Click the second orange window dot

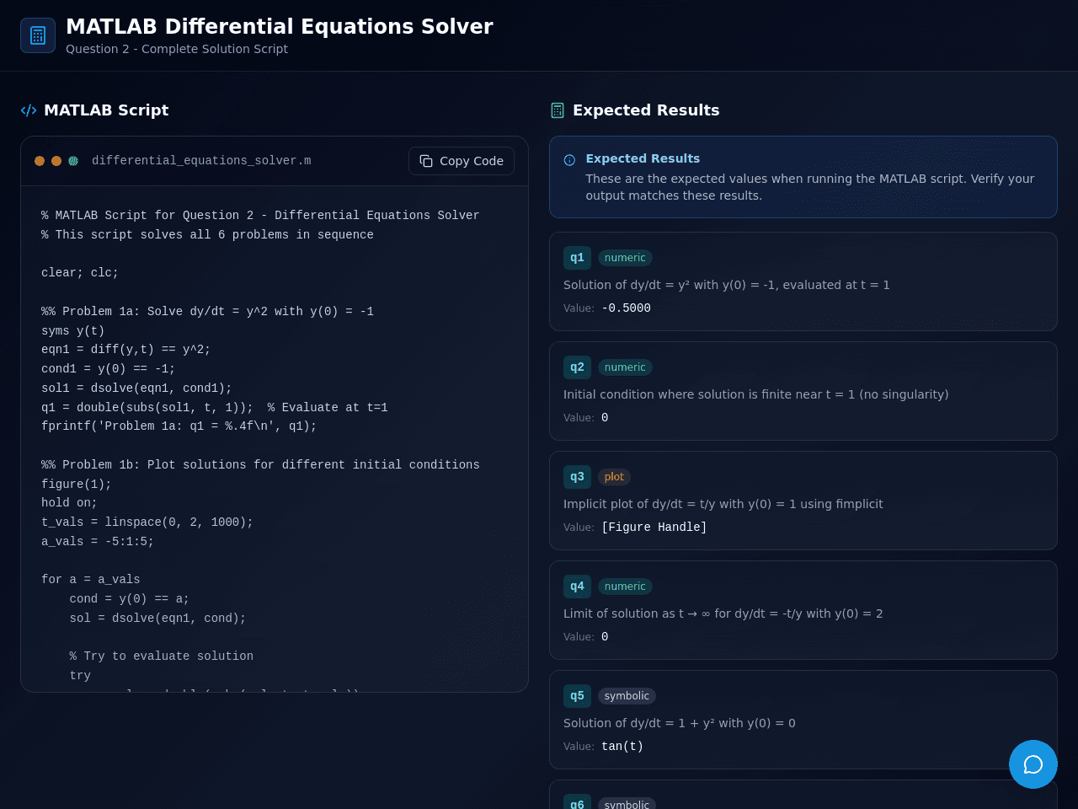[x=56, y=161]
